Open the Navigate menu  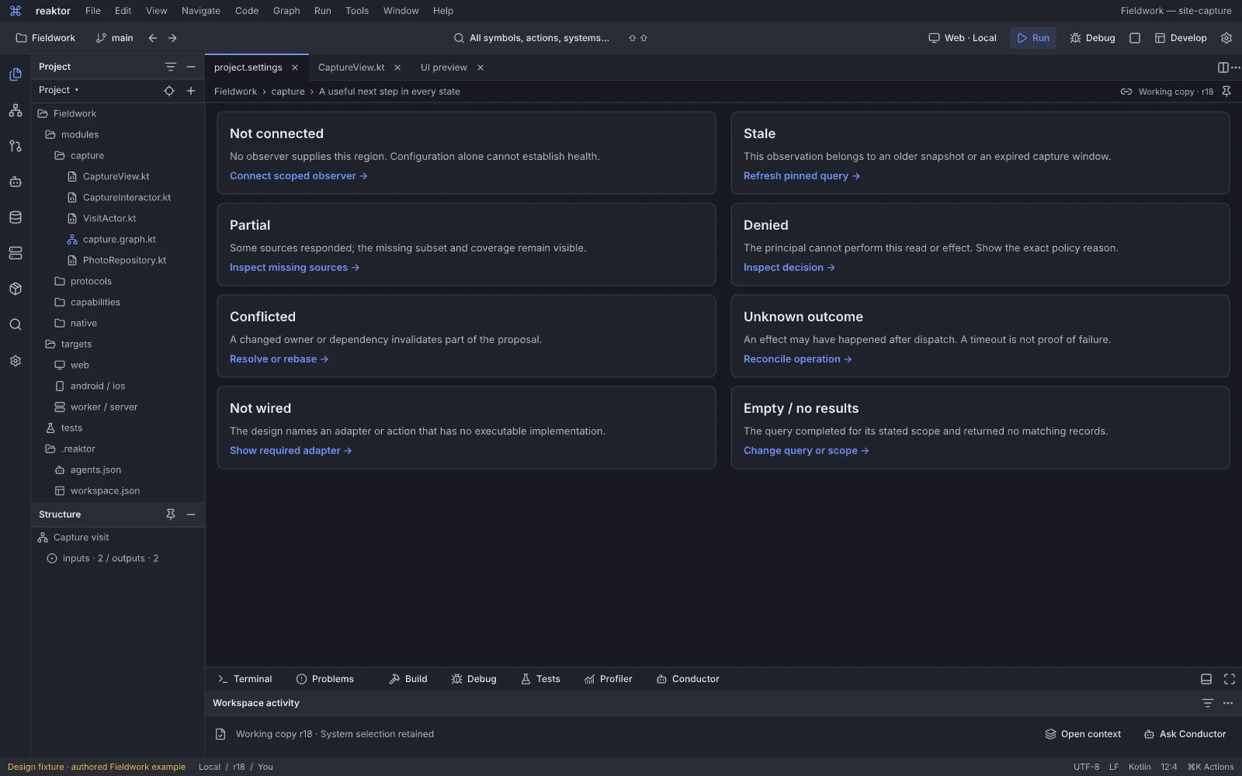[x=201, y=11]
